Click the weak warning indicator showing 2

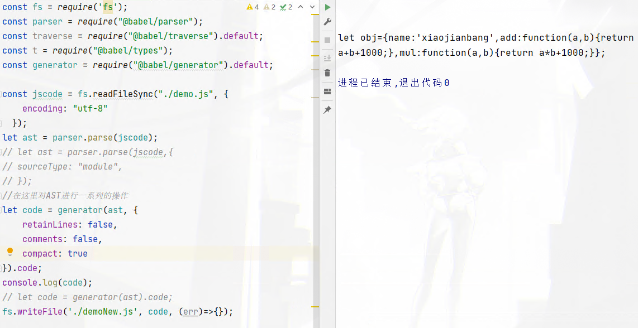click(x=269, y=7)
